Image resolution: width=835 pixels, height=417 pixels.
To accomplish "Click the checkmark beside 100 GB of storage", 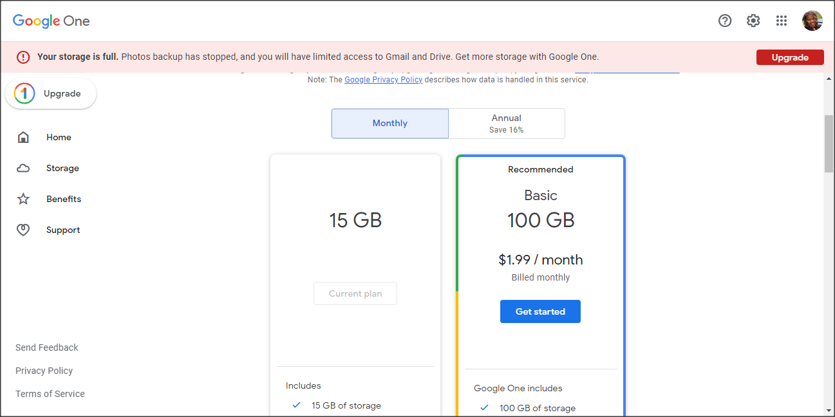I will point(485,408).
